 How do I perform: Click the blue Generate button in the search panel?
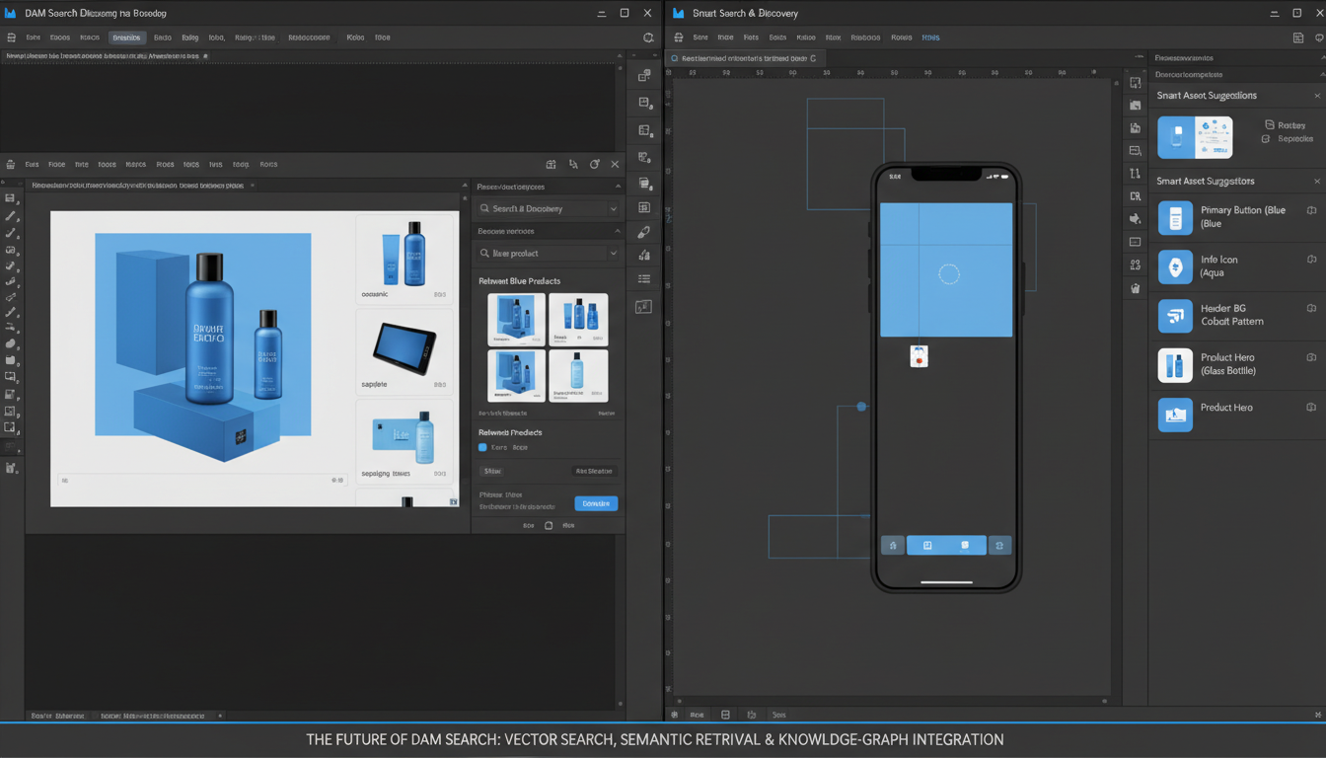(x=595, y=503)
